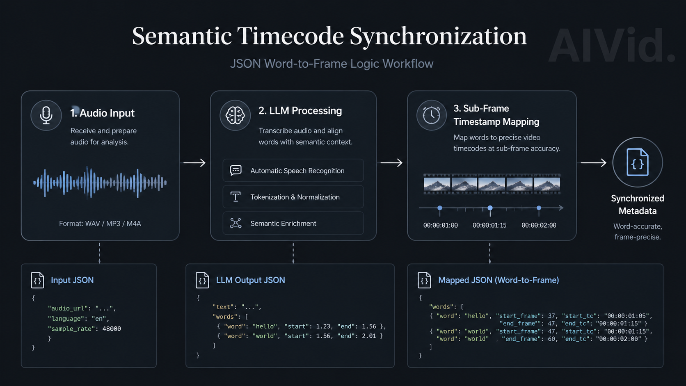Click the Semantic Timecode Synchronization title
Viewport: 686px width, 386px height.
click(329, 36)
